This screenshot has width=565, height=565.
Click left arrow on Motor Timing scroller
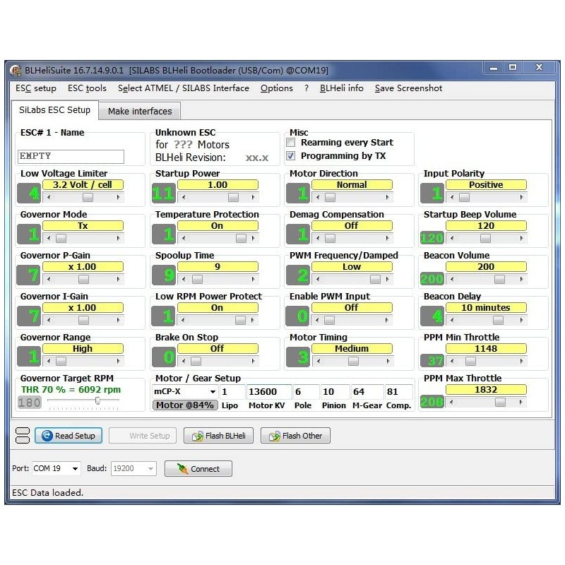tap(316, 362)
